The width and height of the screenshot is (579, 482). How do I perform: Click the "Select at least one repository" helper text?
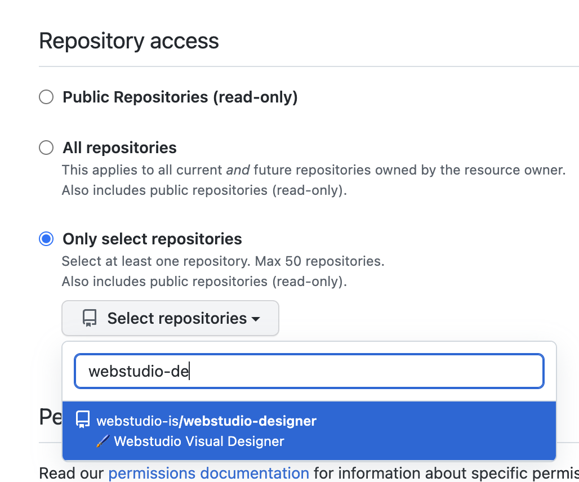click(222, 261)
